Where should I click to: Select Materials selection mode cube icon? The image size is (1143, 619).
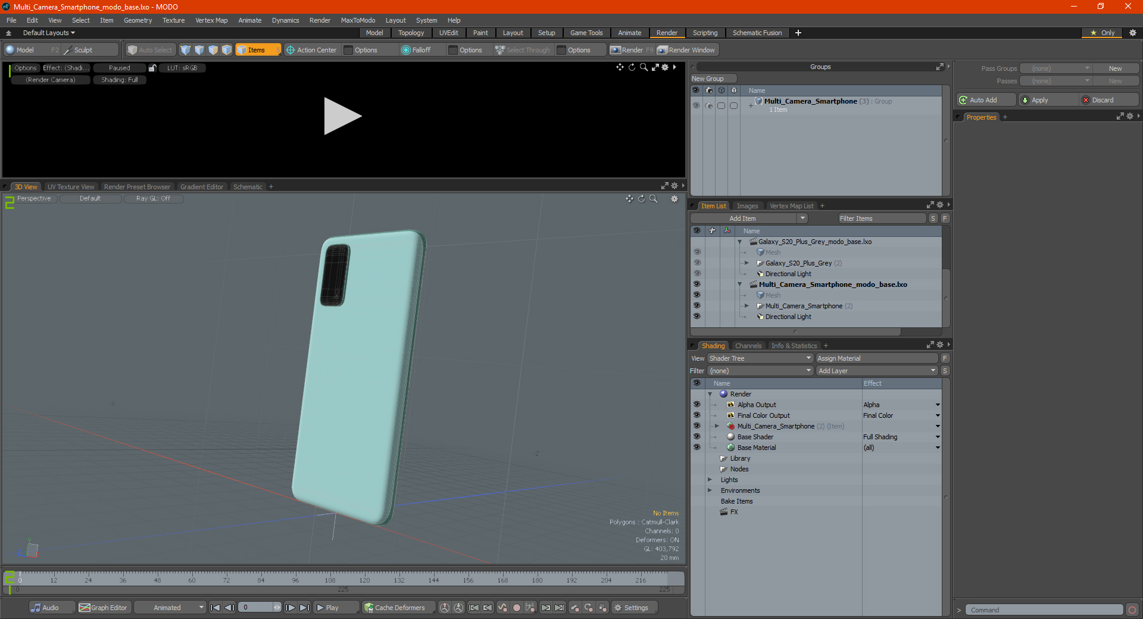(x=227, y=50)
